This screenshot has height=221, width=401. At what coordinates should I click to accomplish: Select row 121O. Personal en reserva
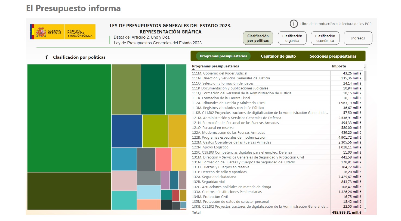pos(277,128)
